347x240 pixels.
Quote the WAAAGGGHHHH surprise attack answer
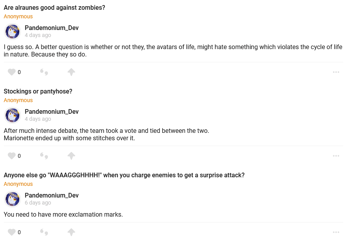44,232
